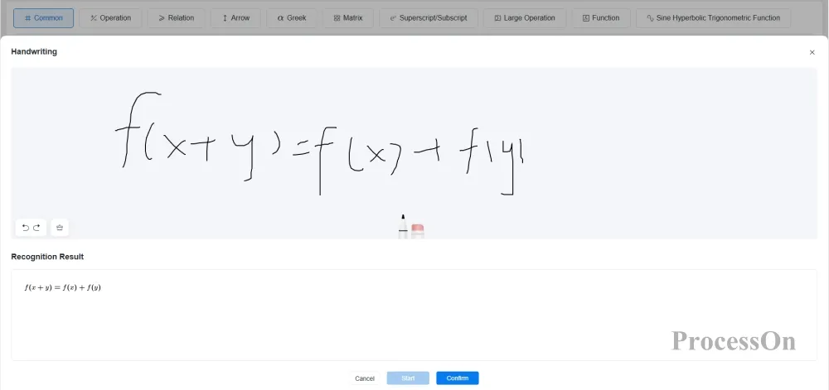Open the Relation symbols tab
This screenshot has width=829, height=390.
pyautogui.click(x=176, y=18)
